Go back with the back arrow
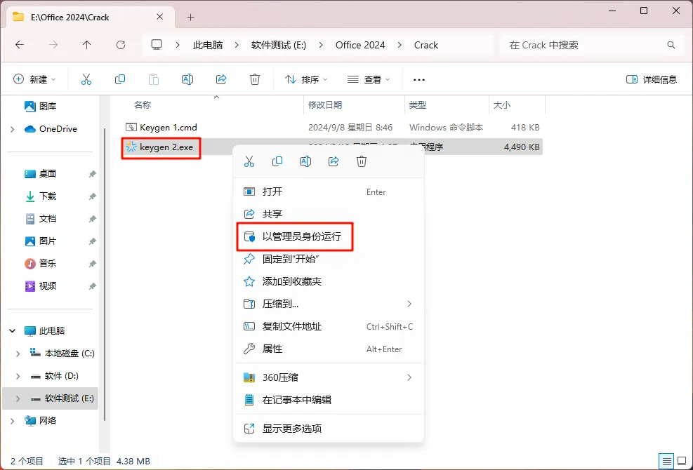Image resolution: width=693 pixels, height=470 pixels. 20,45
